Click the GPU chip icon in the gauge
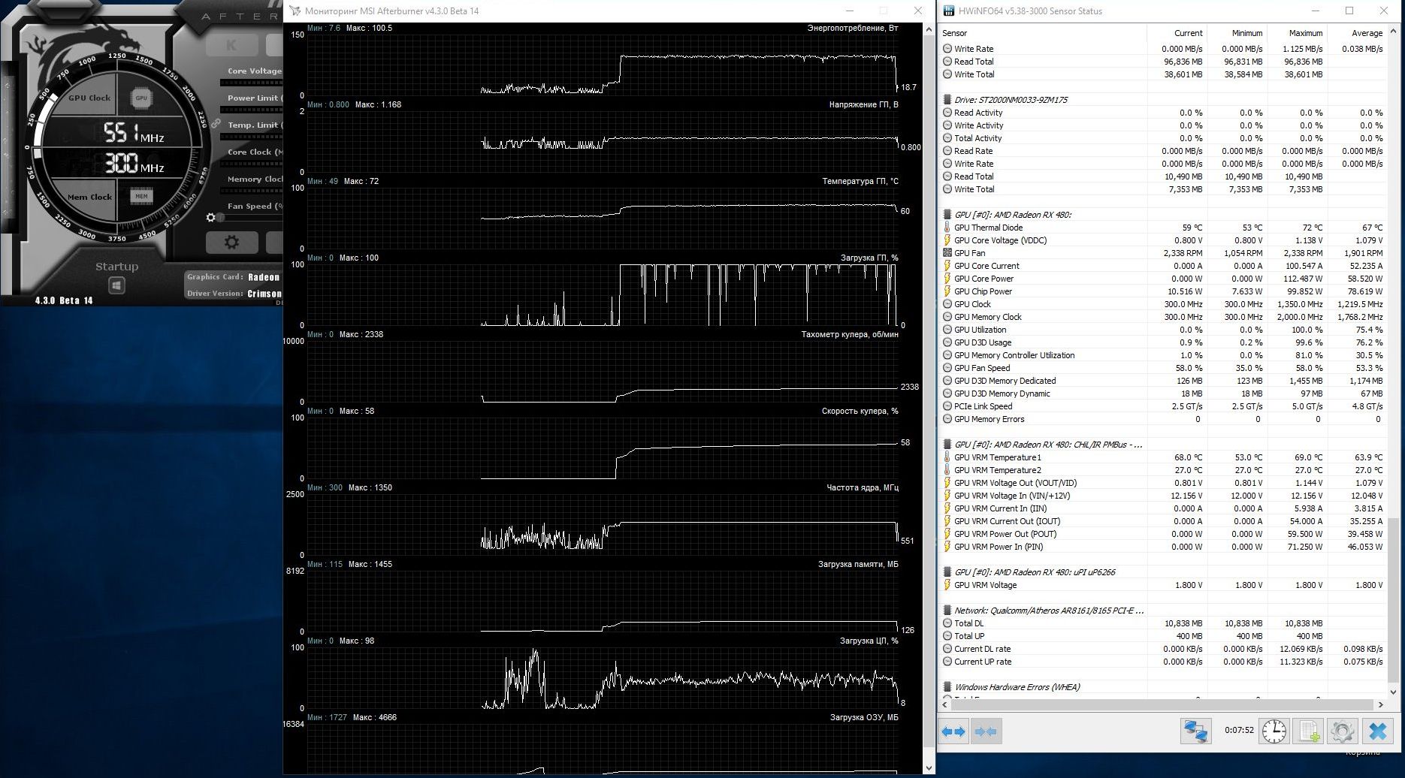The image size is (1405, 778). pos(141,98)
